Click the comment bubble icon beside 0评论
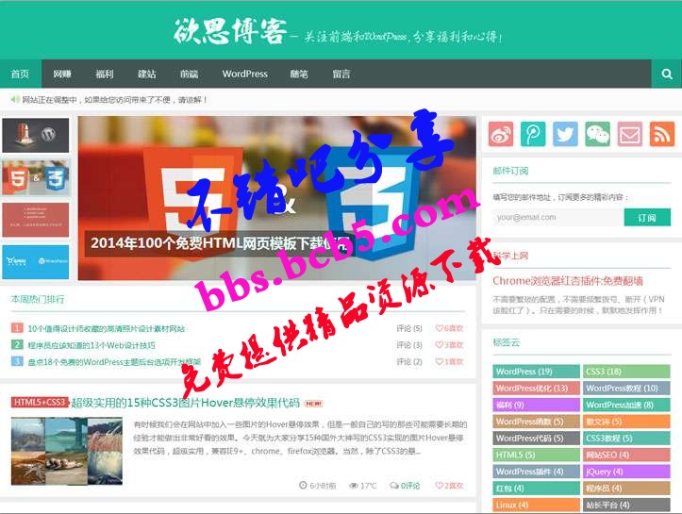 (x=394, y=486)
